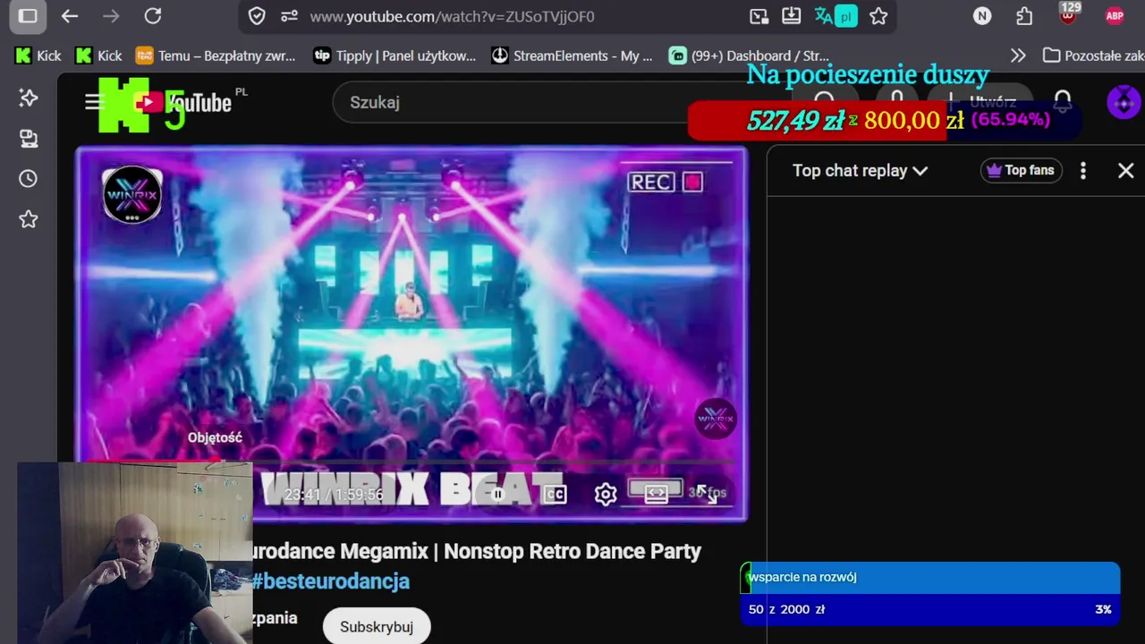The width and height of the screenshot is (1145, 644).
Task: Click the Winrix watermark on video
Action: point(715,419)
